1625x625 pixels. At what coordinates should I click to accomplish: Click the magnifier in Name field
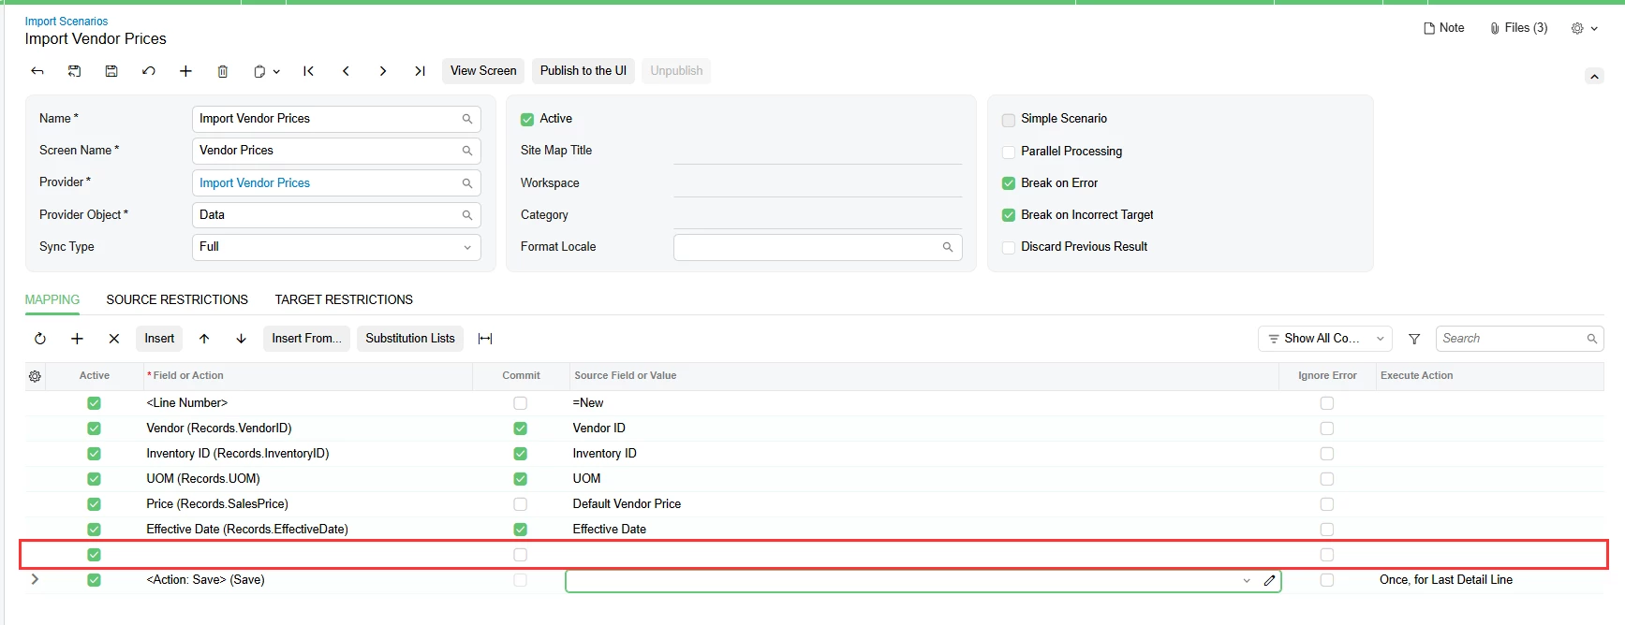467,119
